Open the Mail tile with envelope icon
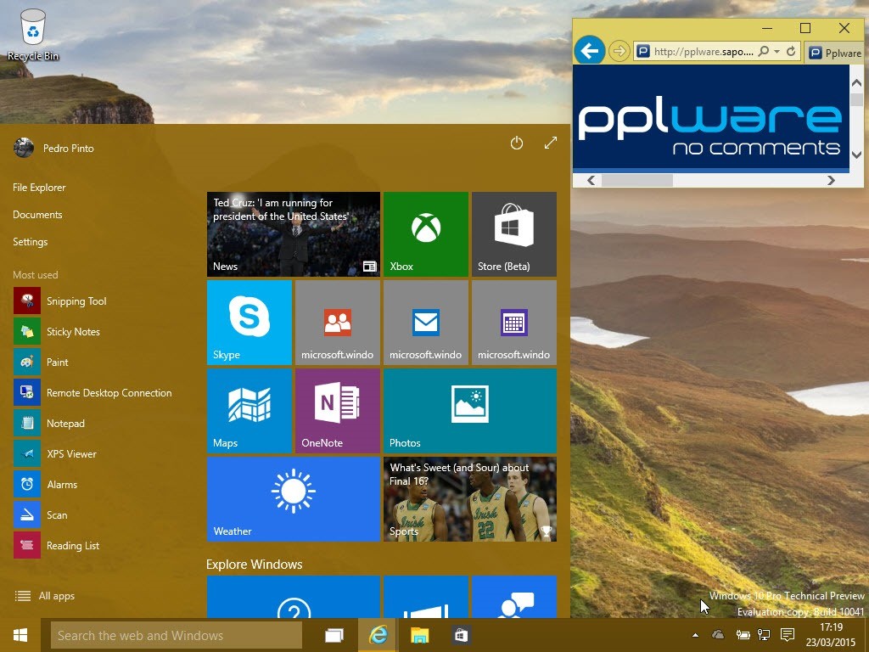Image resolution: width=869 pixels, height=652 pixels. 426,322
